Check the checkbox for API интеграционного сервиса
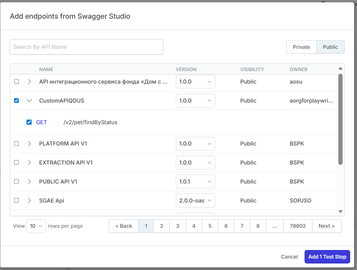This screenshot has width=357, height=270. pyautogui.click(x=16, y=82)
